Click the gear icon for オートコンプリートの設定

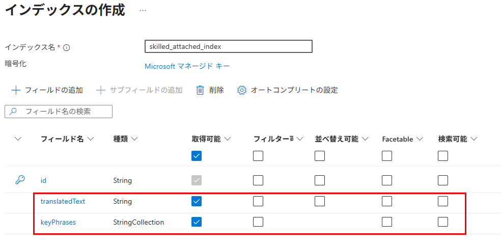tap(242, 90)
